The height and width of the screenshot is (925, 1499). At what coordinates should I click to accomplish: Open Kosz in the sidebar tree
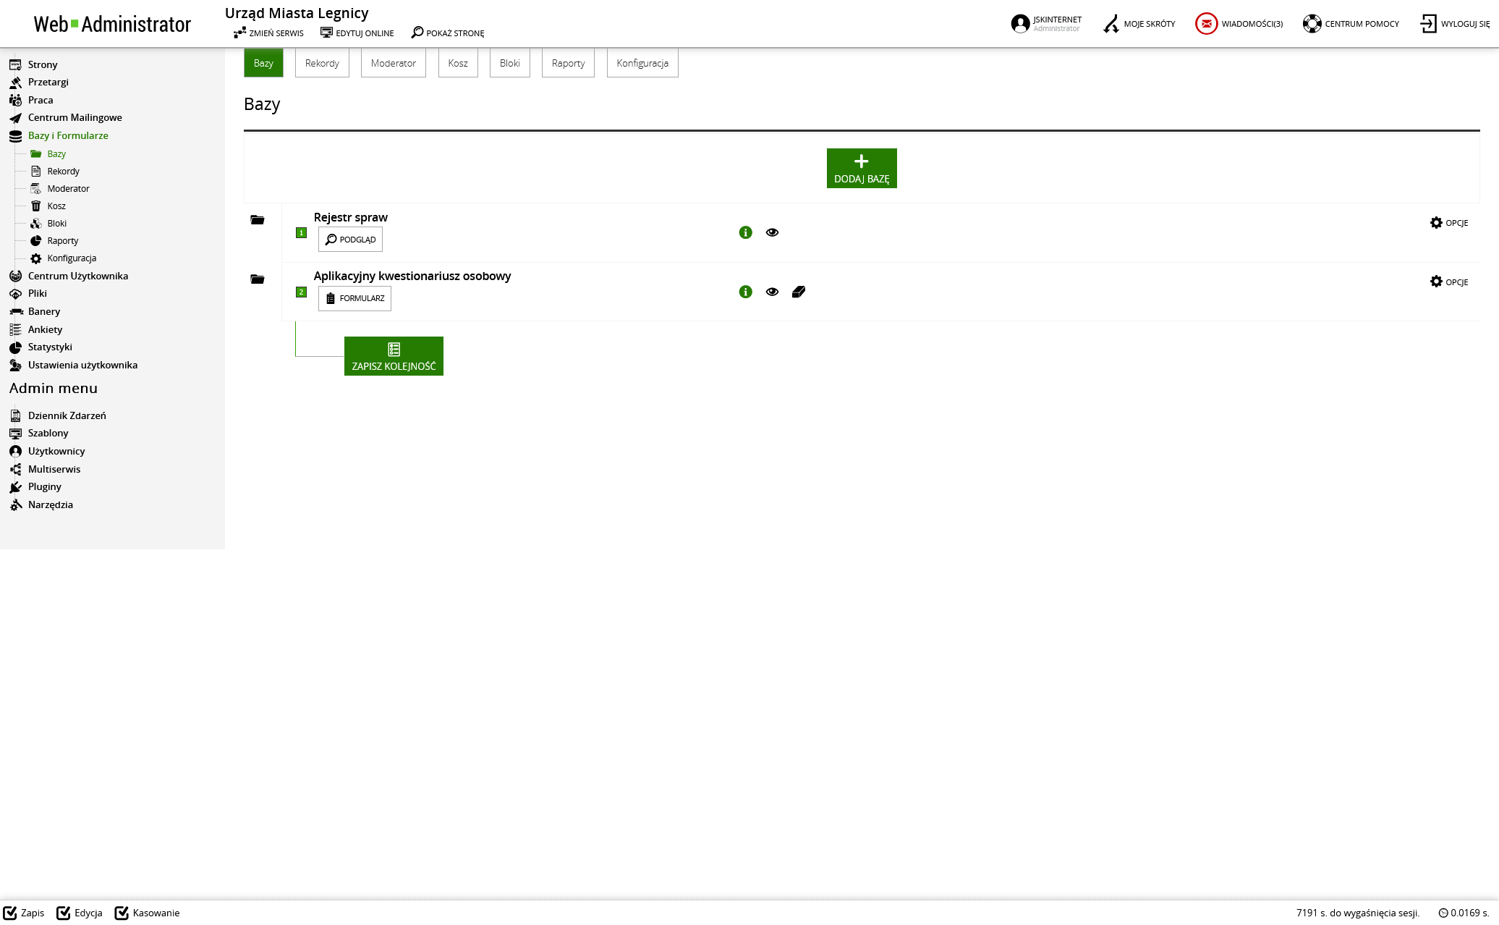pos(56,206)
